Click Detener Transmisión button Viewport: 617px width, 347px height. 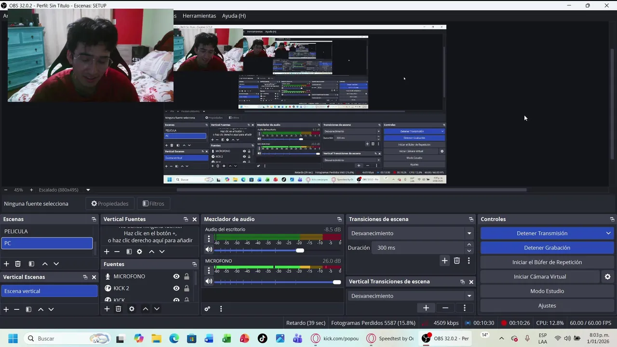(542, 233)
